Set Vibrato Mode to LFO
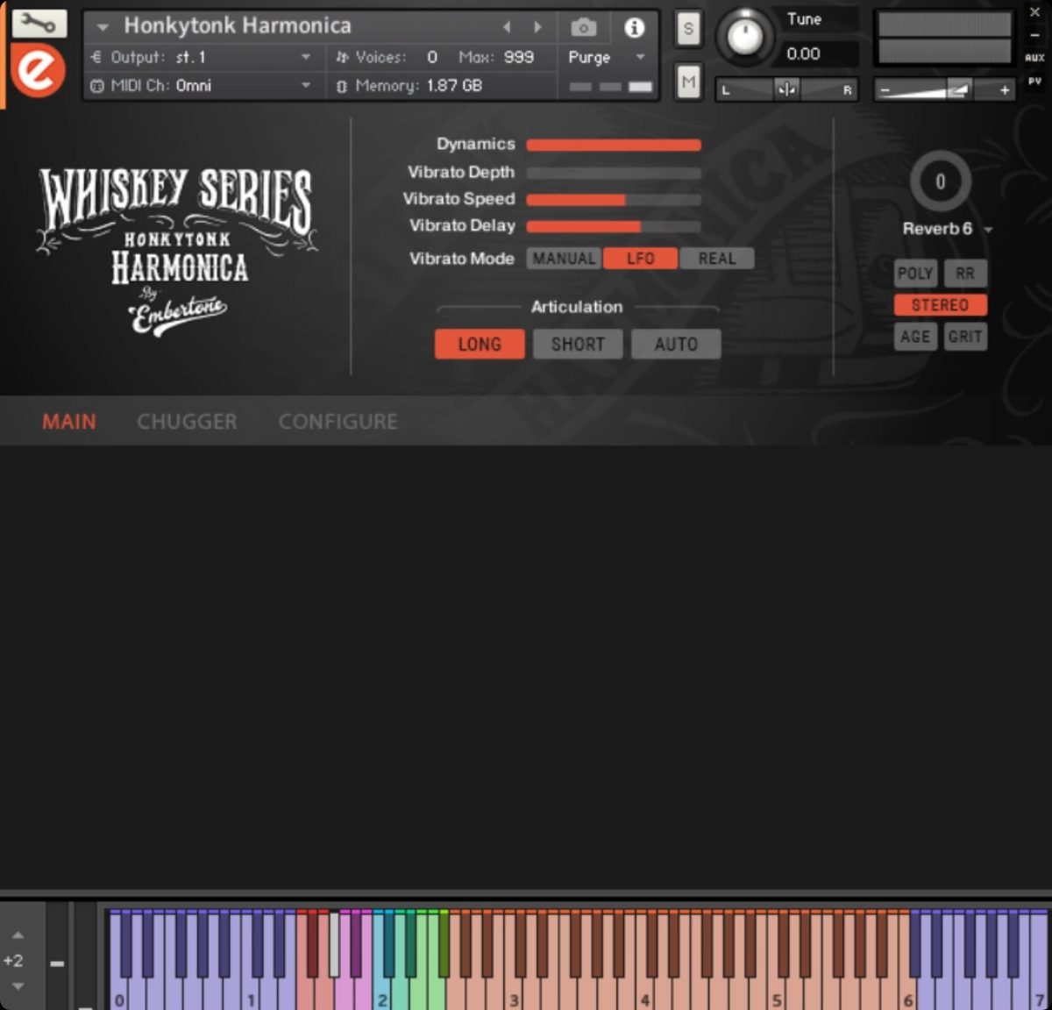Screen dimensions: 1052x1010 click(x=640, y=259)
